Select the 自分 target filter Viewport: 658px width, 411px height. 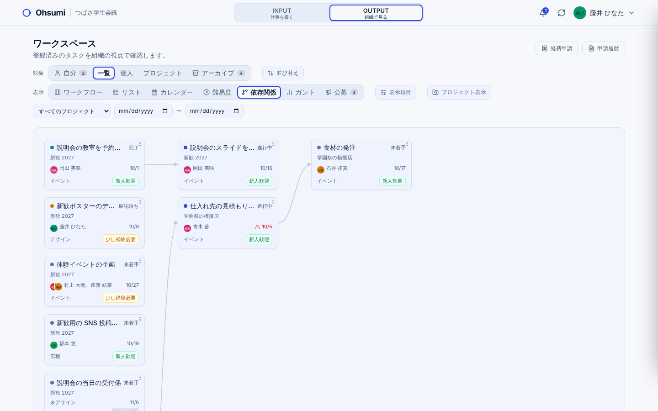70,73
